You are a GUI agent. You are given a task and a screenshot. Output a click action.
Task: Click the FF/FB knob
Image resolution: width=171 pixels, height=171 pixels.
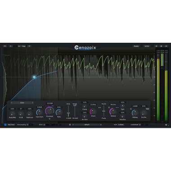pos(21,114)
